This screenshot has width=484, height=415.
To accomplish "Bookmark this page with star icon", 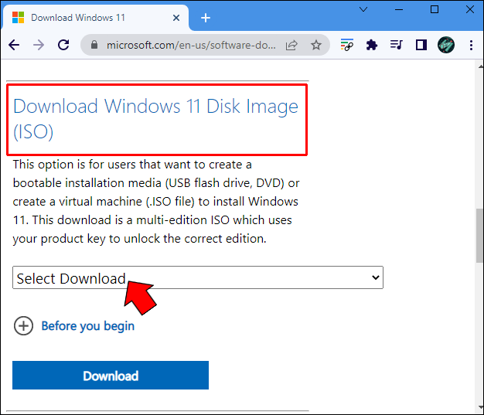I will tap(316, 46).
